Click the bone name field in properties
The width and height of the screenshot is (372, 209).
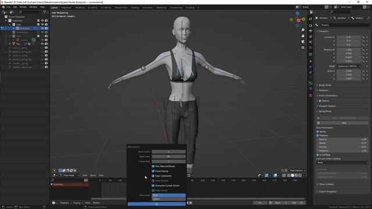pos(345,25)
